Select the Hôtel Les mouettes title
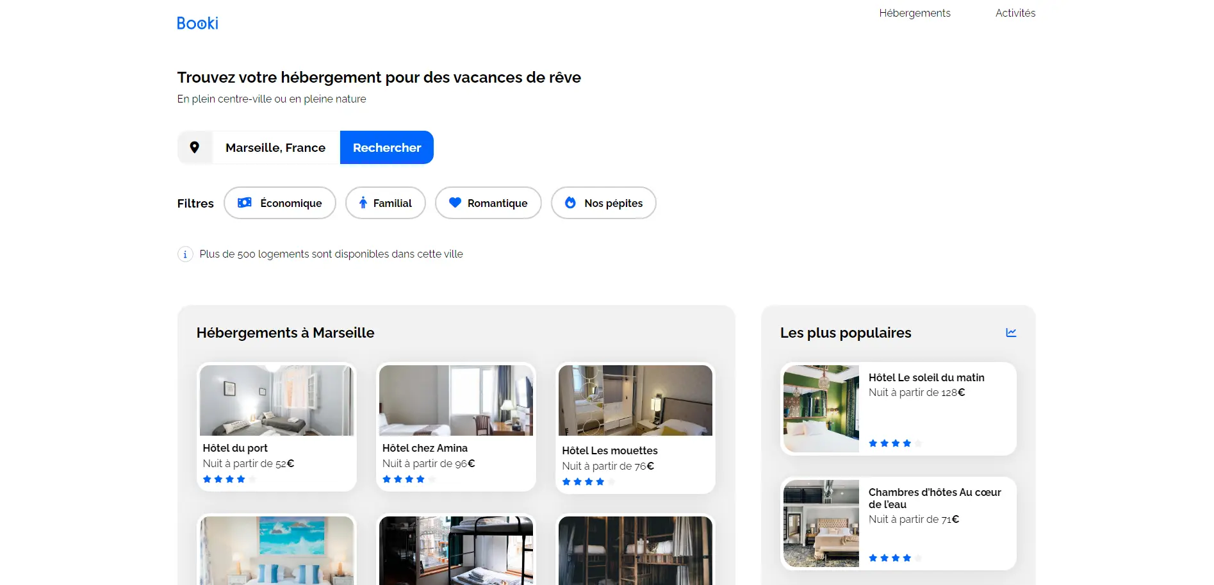1214x585 pixels. coord(610,450)
